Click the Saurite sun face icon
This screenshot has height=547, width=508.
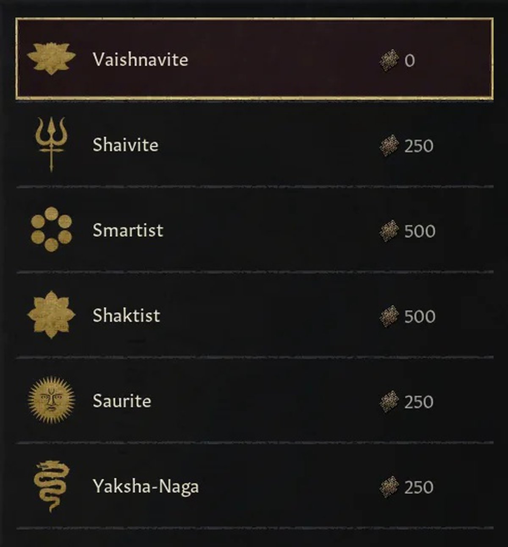51,400
